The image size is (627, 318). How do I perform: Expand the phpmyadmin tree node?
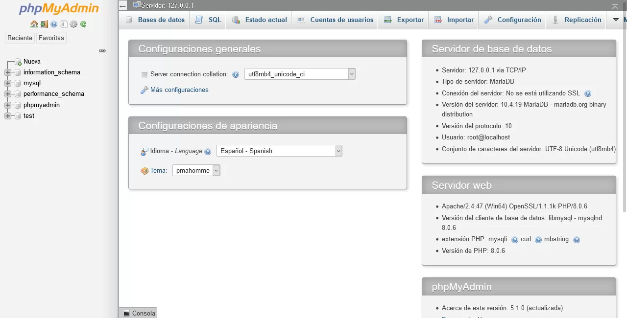pos(7,105)
